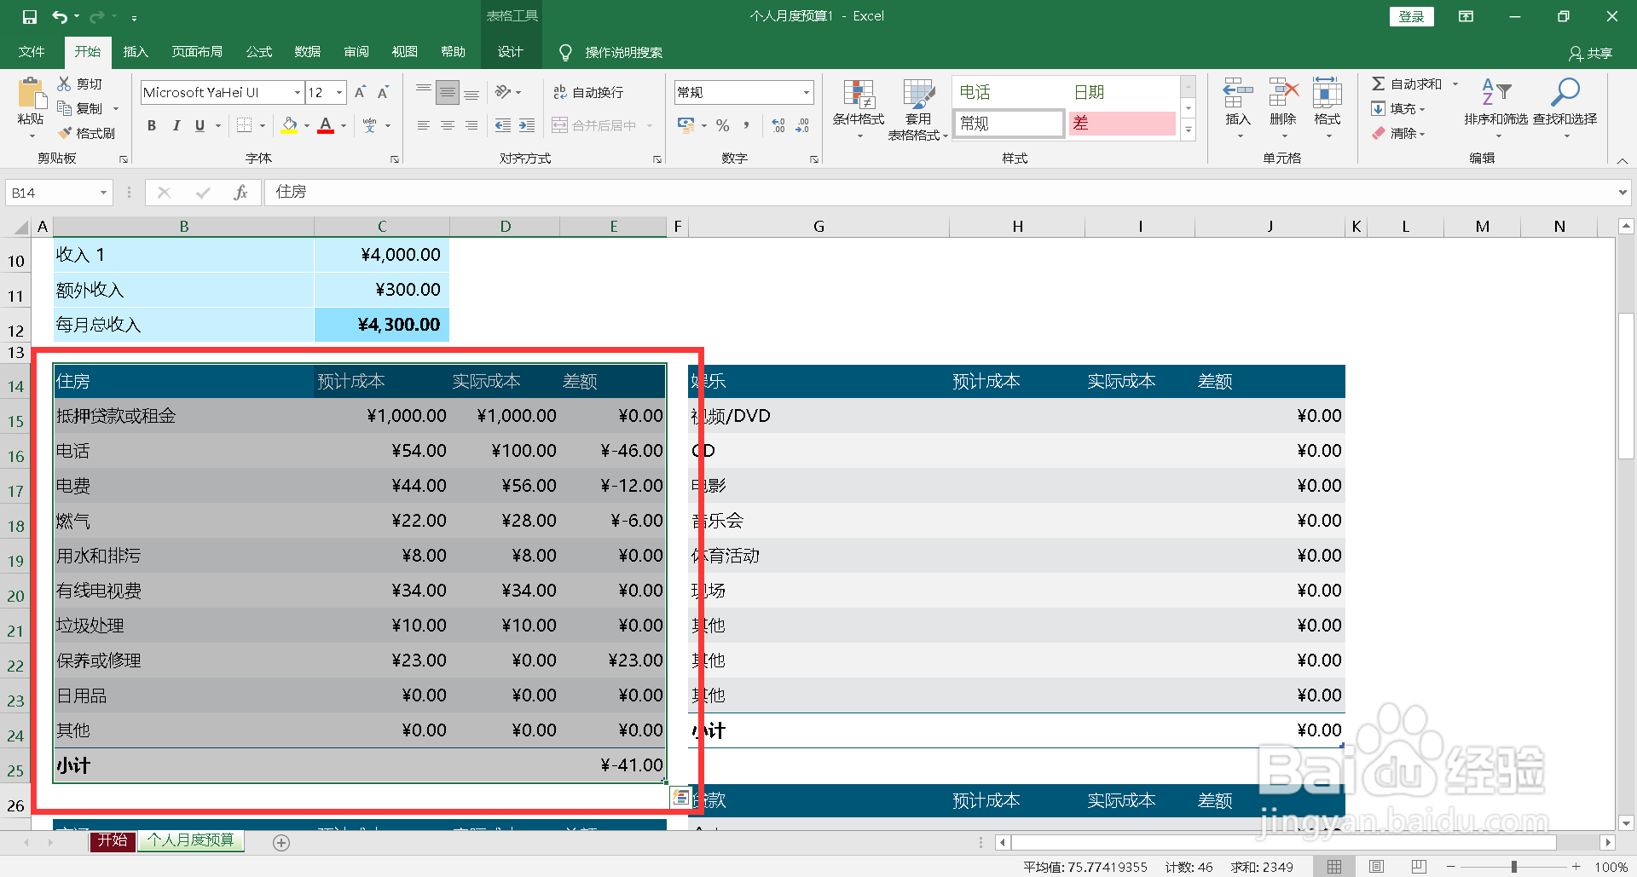Click Merge & Center (合并后居中)
The image size is (1637, 877).
click(594, 125)
